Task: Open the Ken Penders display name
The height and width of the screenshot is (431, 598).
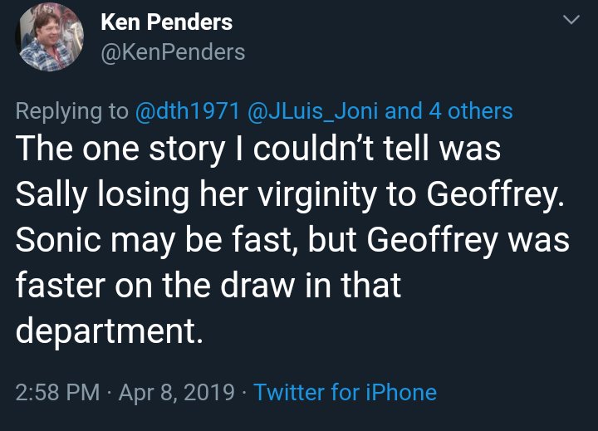Action: 166,22
